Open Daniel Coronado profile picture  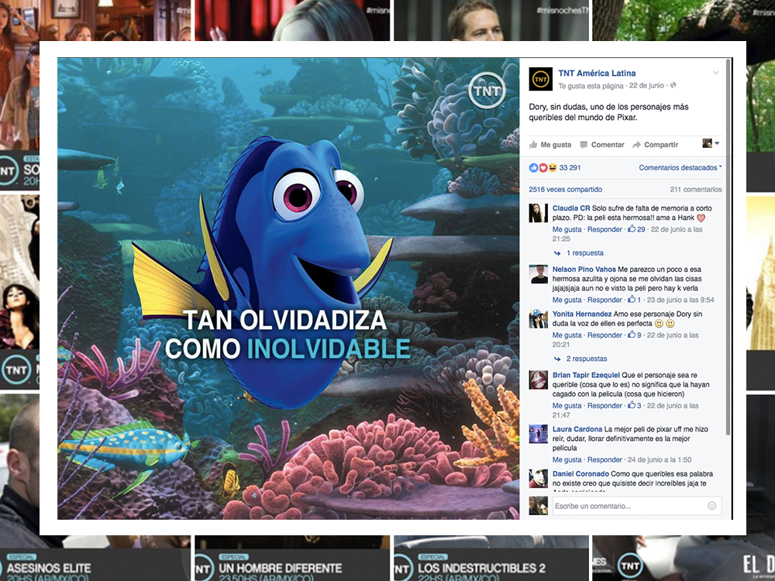tap(539, 479)
